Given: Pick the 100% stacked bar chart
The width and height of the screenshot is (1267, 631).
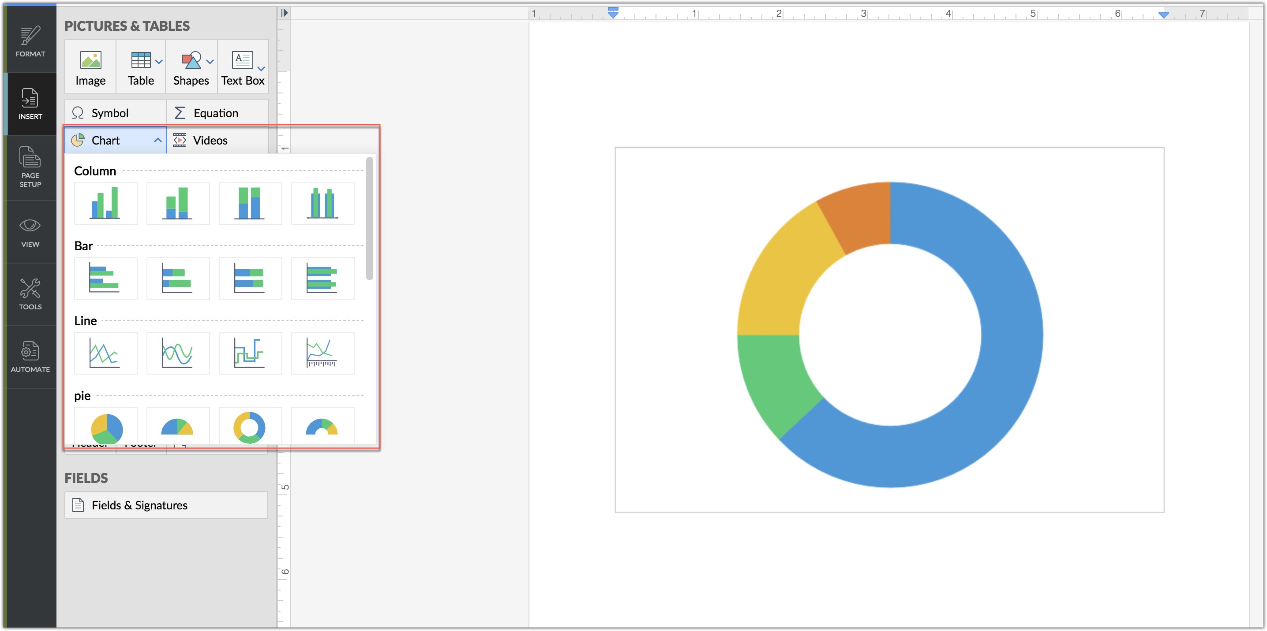Looking at the screenshot, I should point(250,278).
